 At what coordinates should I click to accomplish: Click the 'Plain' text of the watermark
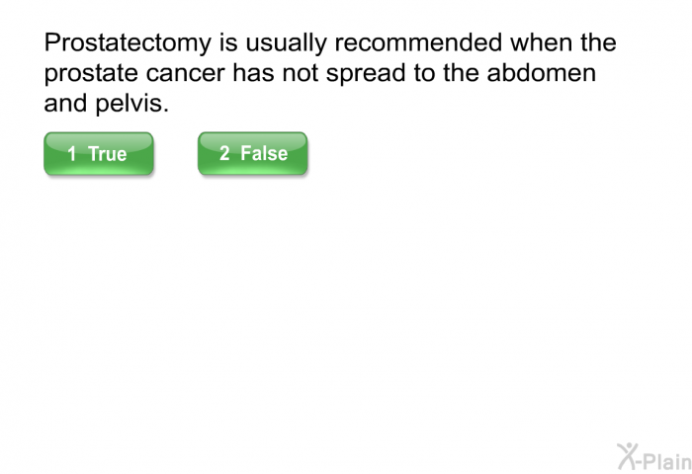668,461
